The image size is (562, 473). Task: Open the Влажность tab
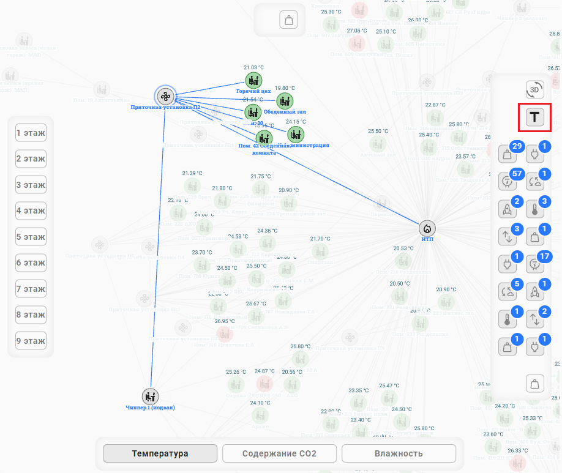399,453
